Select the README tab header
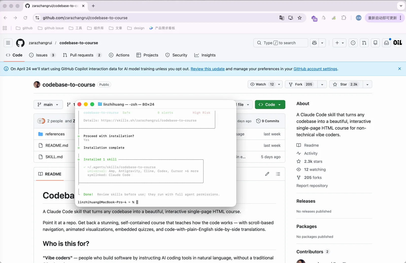The height and width of the screenshot is (263, 406). pos(50,174)
